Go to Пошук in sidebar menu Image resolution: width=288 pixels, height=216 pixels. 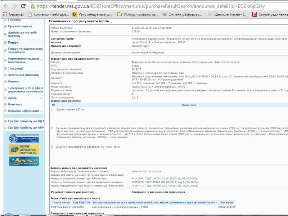coord(13,42)
